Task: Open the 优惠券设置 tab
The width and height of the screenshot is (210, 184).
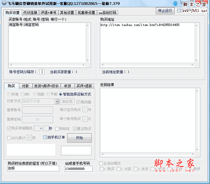Action: [x=87, y=13]
